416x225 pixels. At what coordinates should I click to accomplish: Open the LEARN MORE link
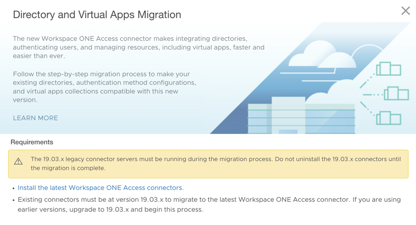pyautogui.click(x=35, y=118)
